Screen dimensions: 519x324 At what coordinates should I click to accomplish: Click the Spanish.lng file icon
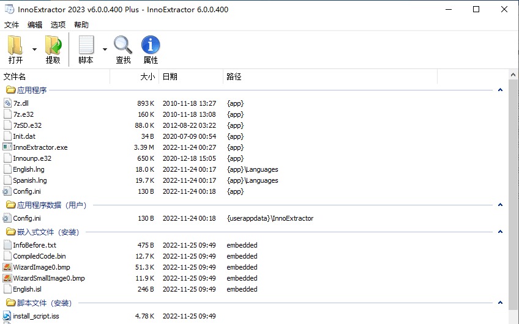(x=7, y=180)
